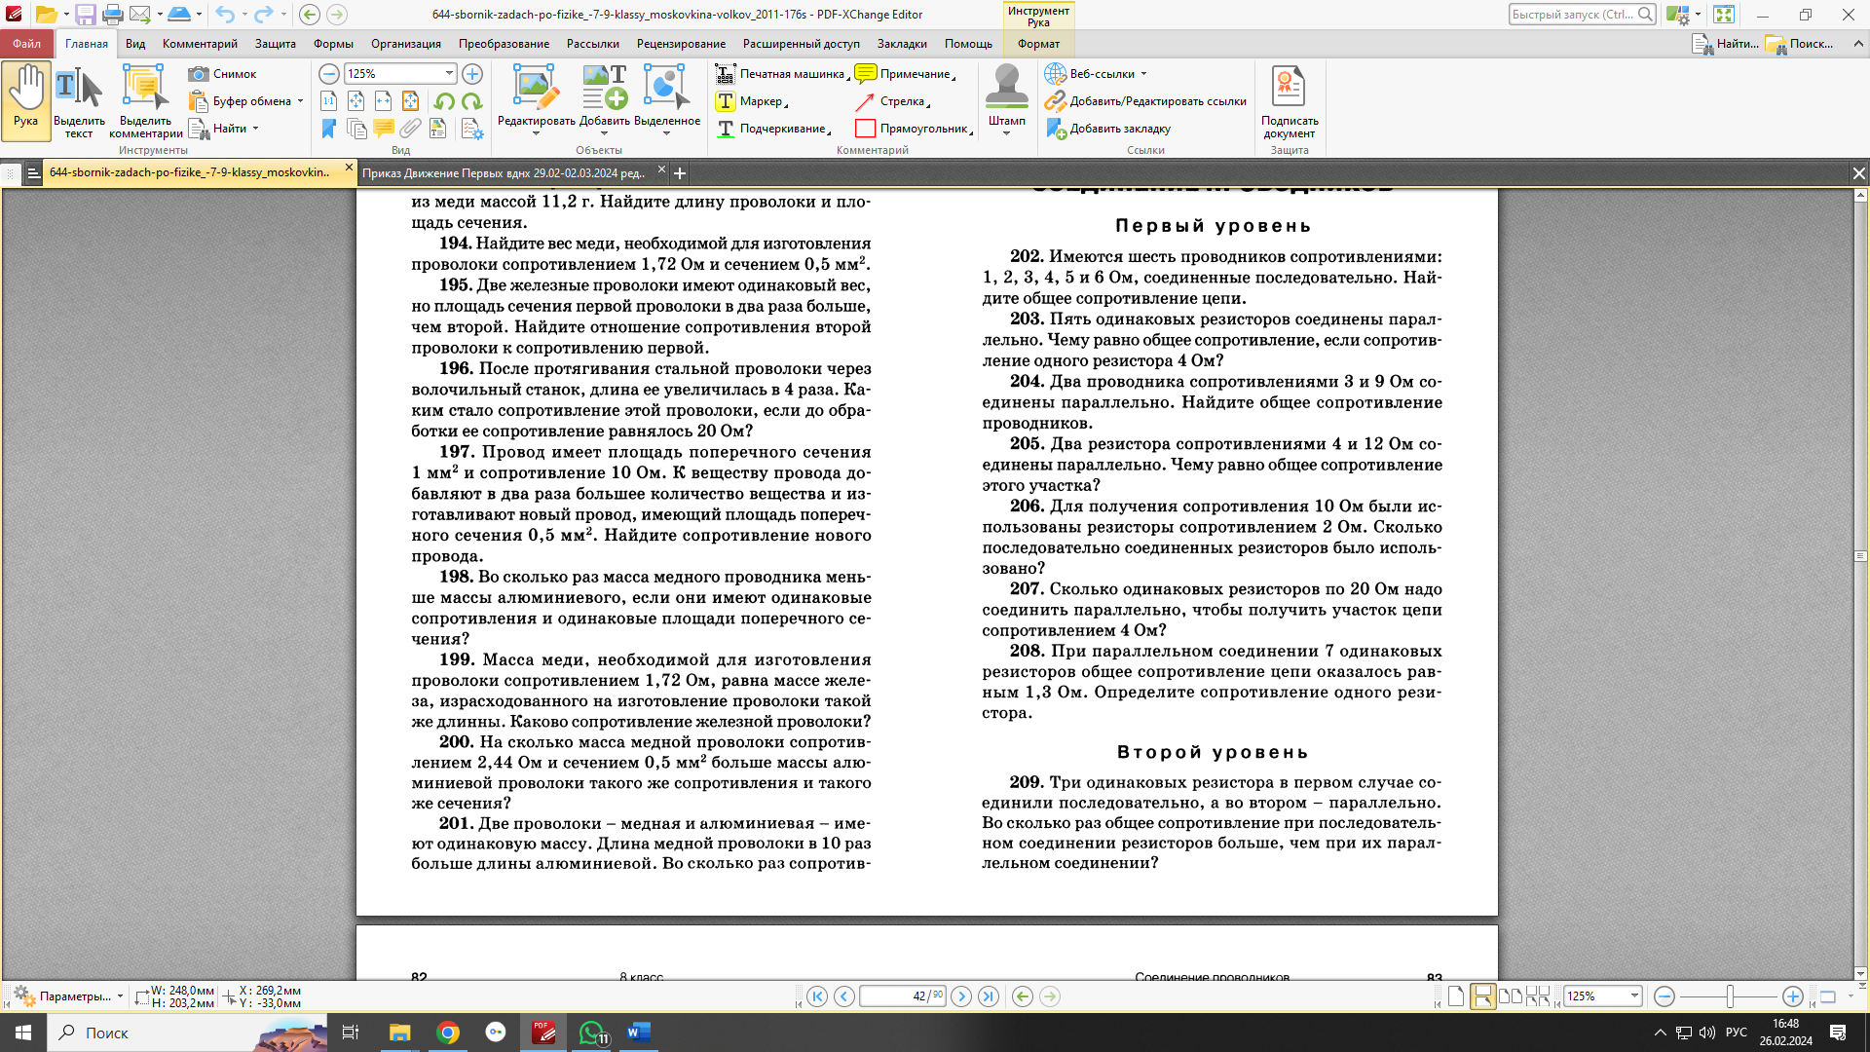Viewport: 1870px width, 1052px height.
Task: Open Формат contextual tab
Action: point(1038,44)
